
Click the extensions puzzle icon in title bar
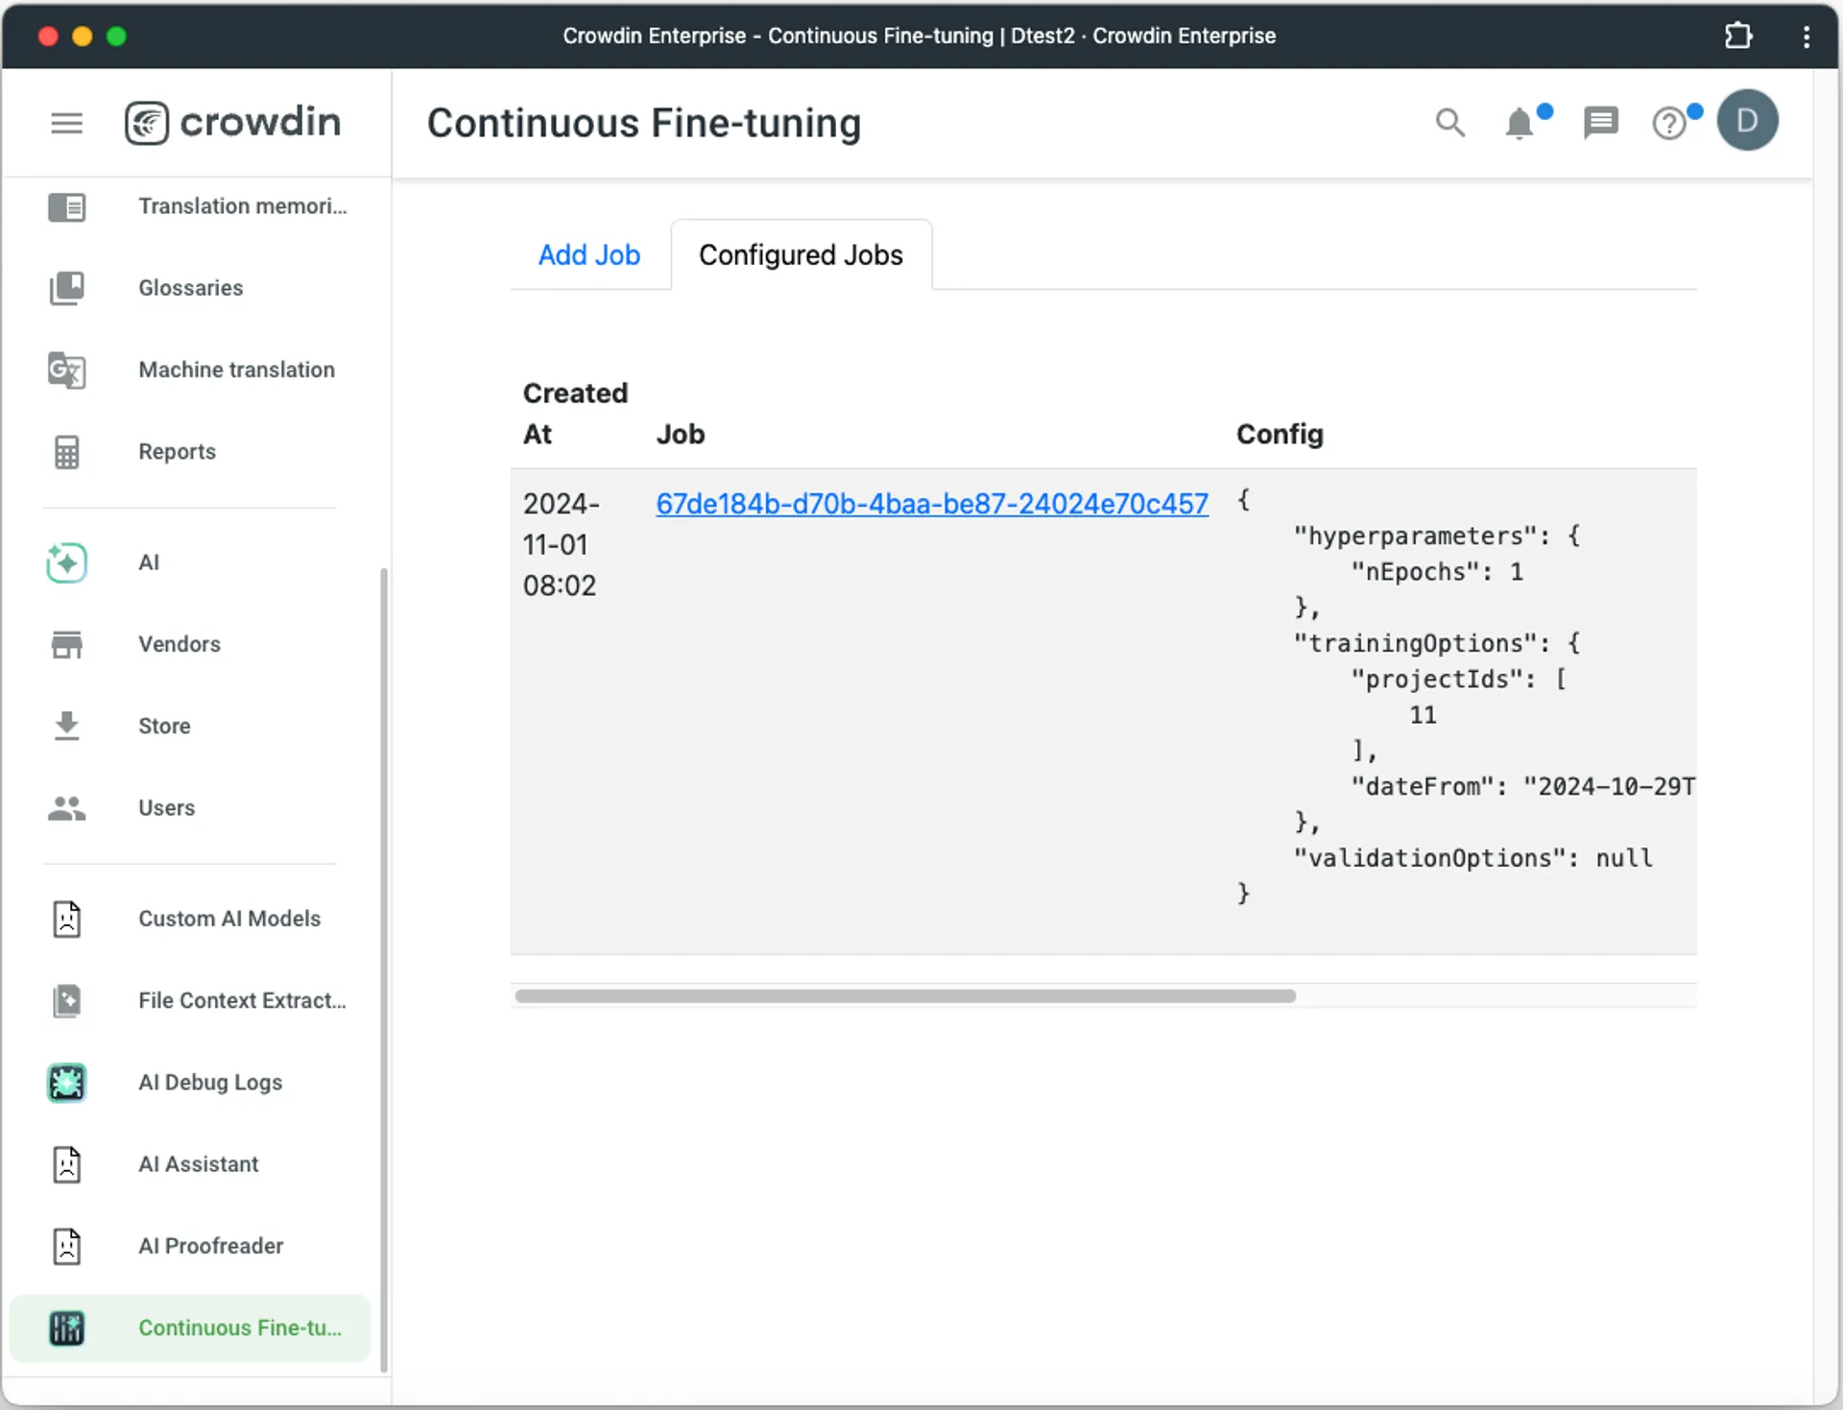[1738, 36]
